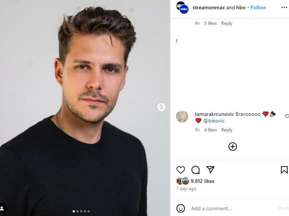The width and height of the screenshot is (289, 216).
Task: Open the three-dot more options menu
Action: coord(284,8)
